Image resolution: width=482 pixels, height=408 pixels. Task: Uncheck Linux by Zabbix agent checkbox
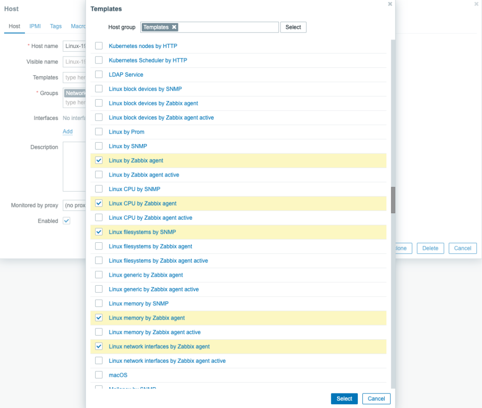coord(99,160)
